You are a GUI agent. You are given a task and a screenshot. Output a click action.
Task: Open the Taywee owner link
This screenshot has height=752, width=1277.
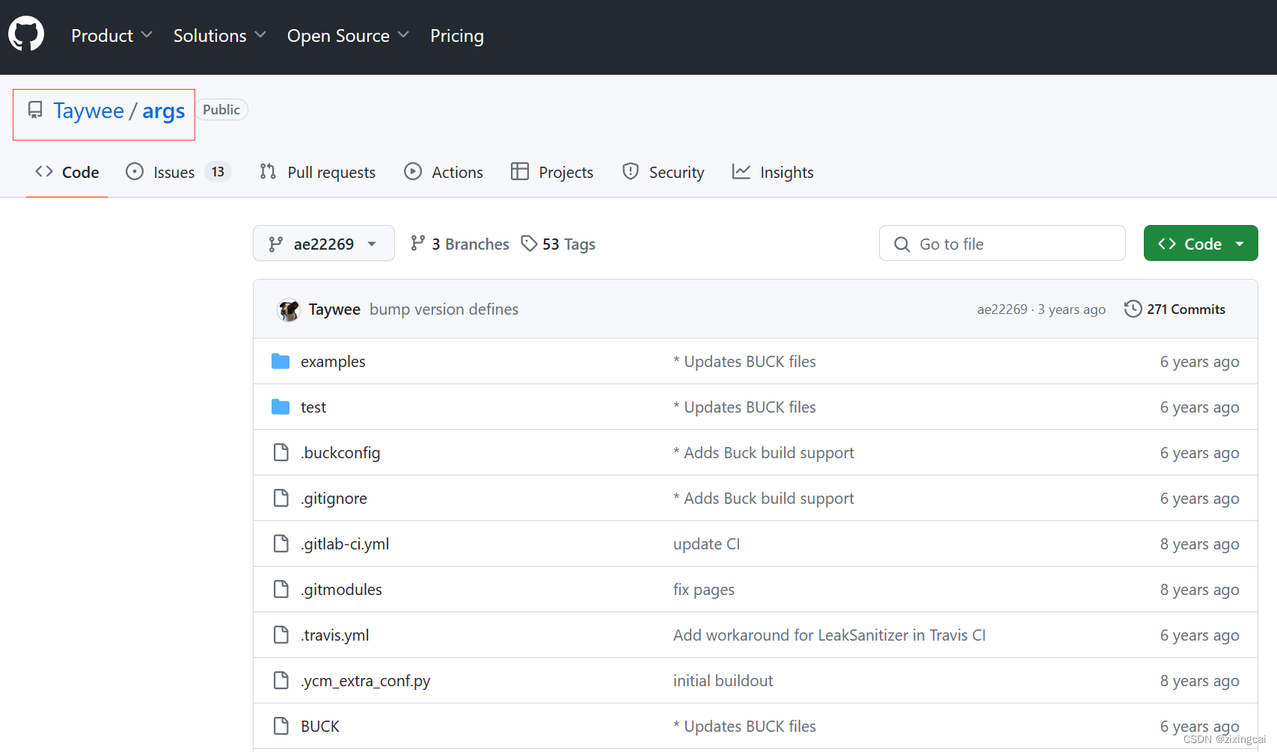88,111
